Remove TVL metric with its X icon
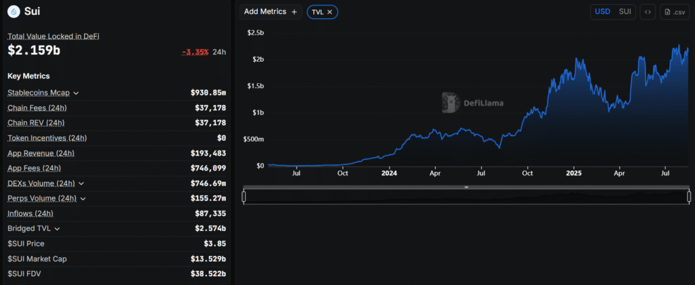The width and height of the screenshot is (695, 285). pyautogui.click(x=330, y=12)
